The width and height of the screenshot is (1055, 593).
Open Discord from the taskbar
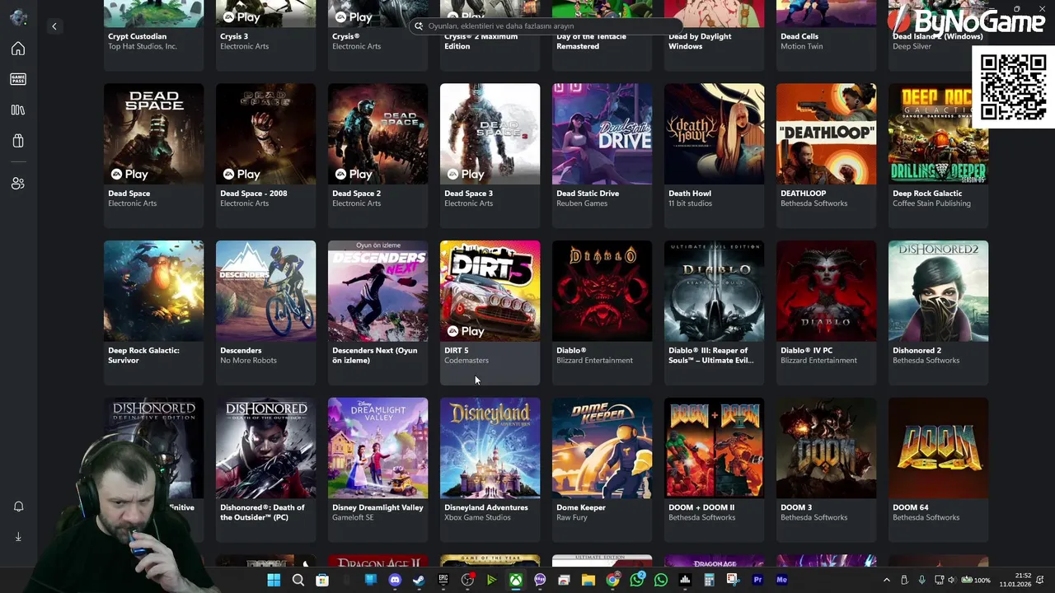pyautogui.click(x=395, y=580)
